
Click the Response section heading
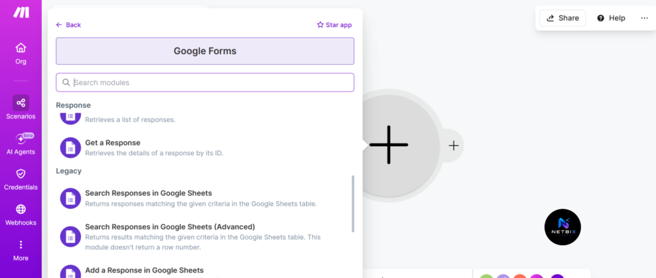73,105
